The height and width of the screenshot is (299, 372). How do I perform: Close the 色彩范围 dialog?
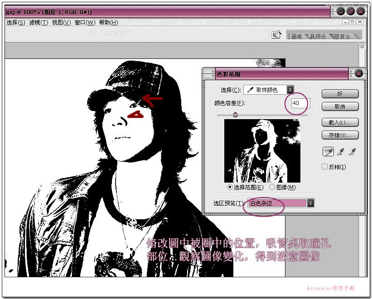[x=359, y=74]
